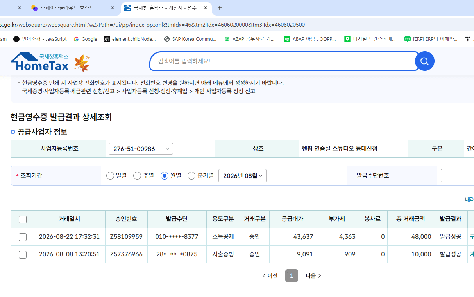The width and height of the screenshot is (474, 297).
Task: Open the 디지털 트렌스포메 bookmark
Action: [x=370, y=39]
